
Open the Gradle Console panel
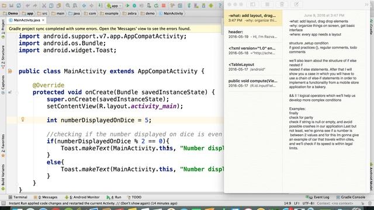click(351, 197)
